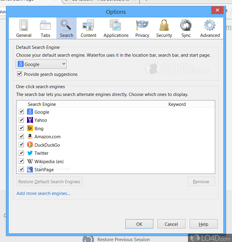The height and width of the screenshot is (242, 232).
Task: Open the Privacy mask icon
Action: [x=142, y=25]
